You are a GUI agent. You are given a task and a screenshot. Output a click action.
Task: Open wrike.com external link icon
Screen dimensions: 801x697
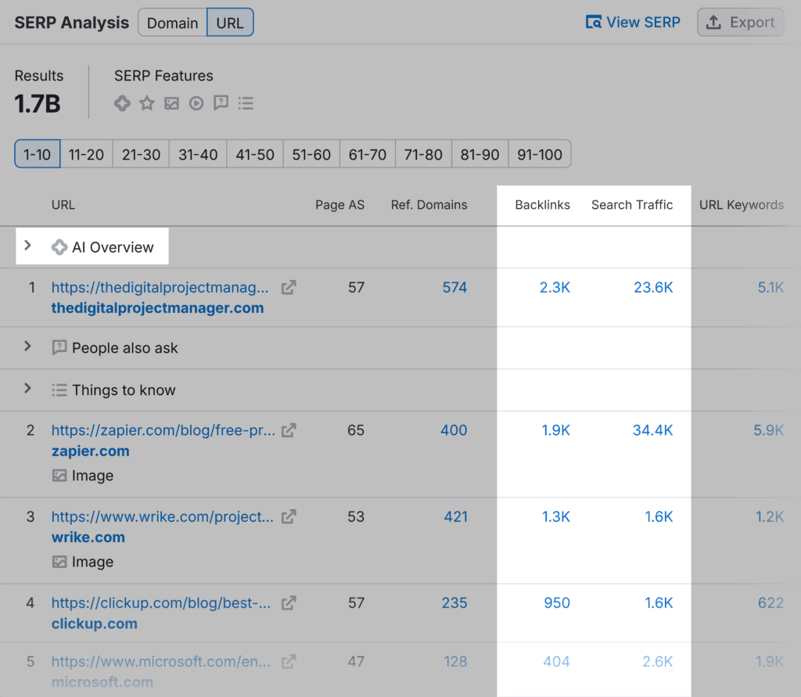(289, 516)
